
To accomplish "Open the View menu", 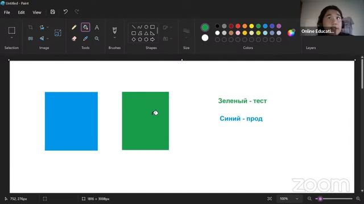I will (37, 12).
